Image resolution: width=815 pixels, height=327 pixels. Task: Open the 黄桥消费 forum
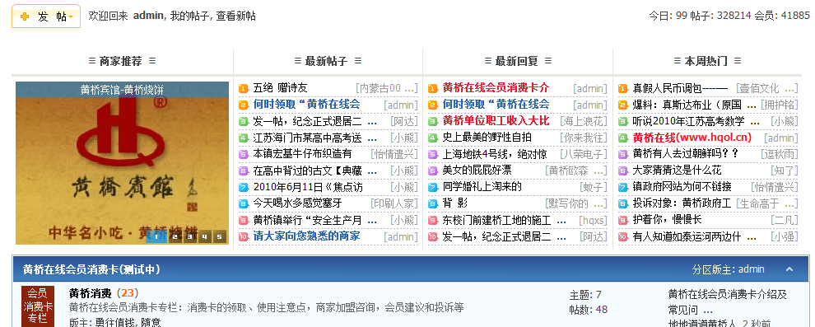pyautogui.click(x=90, y=293)
